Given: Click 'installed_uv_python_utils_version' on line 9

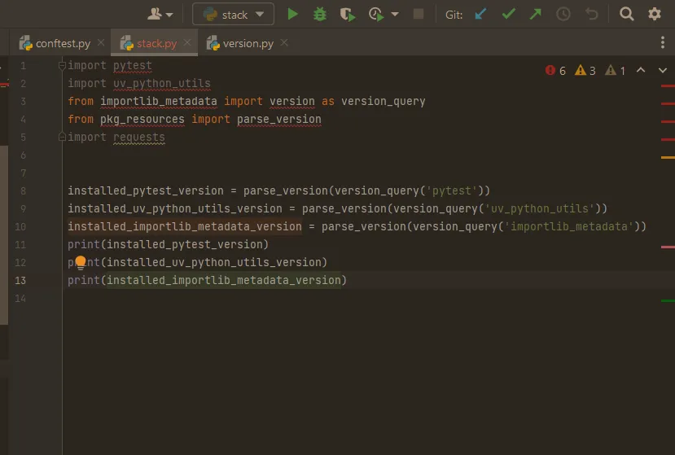Looking at the screenshot, I should click(175, 208).
